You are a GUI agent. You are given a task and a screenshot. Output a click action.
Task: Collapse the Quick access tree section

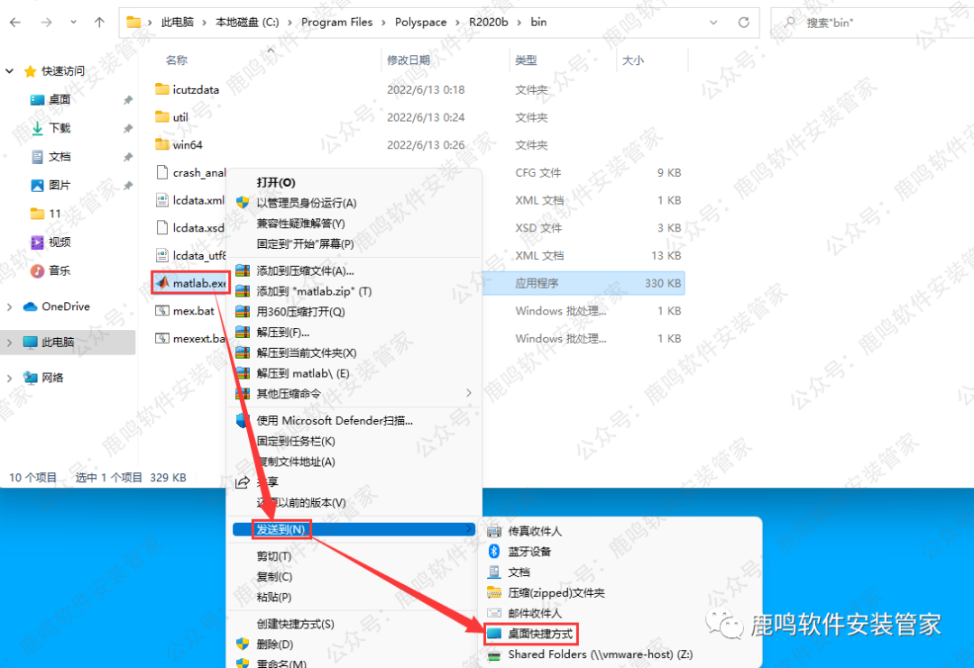pos(10,71)
